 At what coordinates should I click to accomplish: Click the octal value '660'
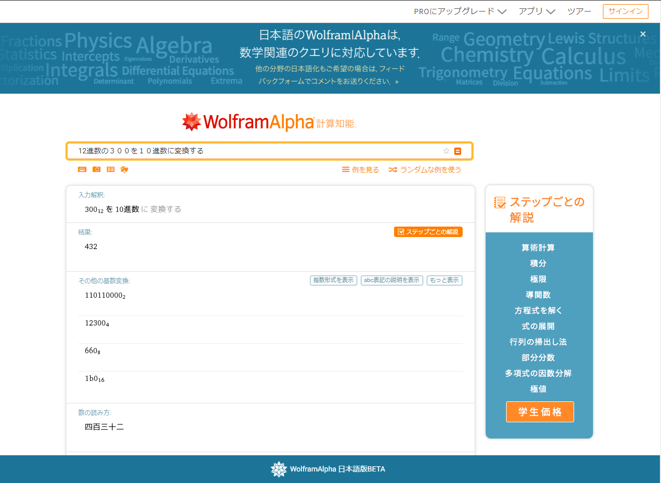coord(93,351)
